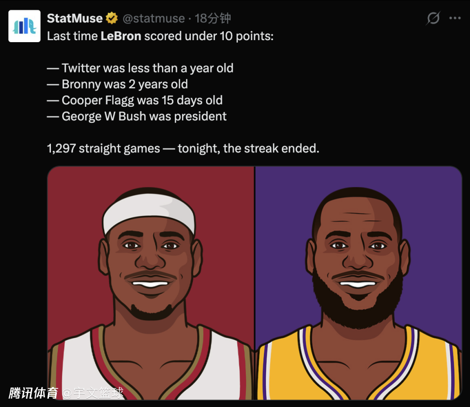The image size is (470, 407).
Task: Click the bold LeBron word
Action: [120, 36]
